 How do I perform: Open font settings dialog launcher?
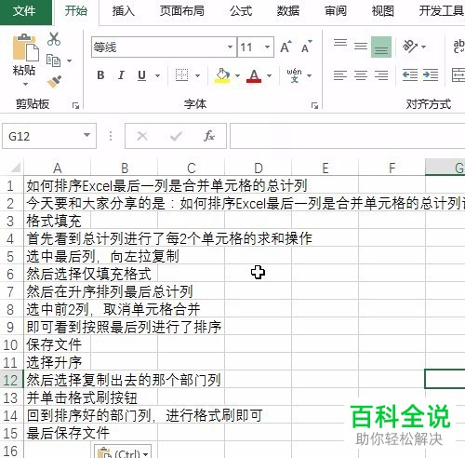click(x=314, y=106)
